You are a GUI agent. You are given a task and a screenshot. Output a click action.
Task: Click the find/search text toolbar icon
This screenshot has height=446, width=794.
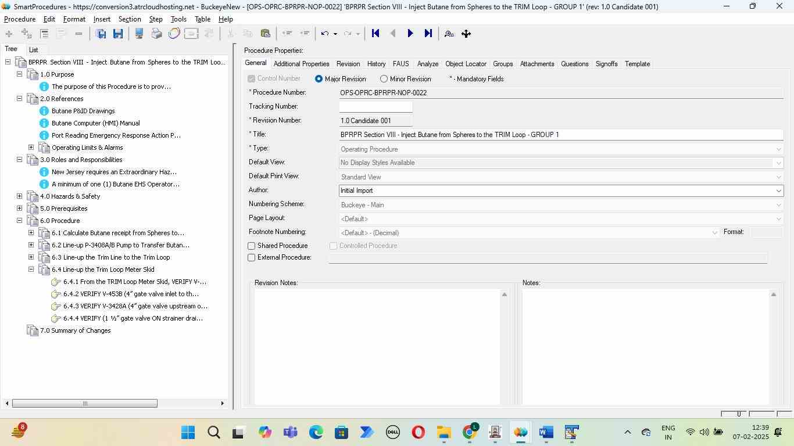point(449,34)
